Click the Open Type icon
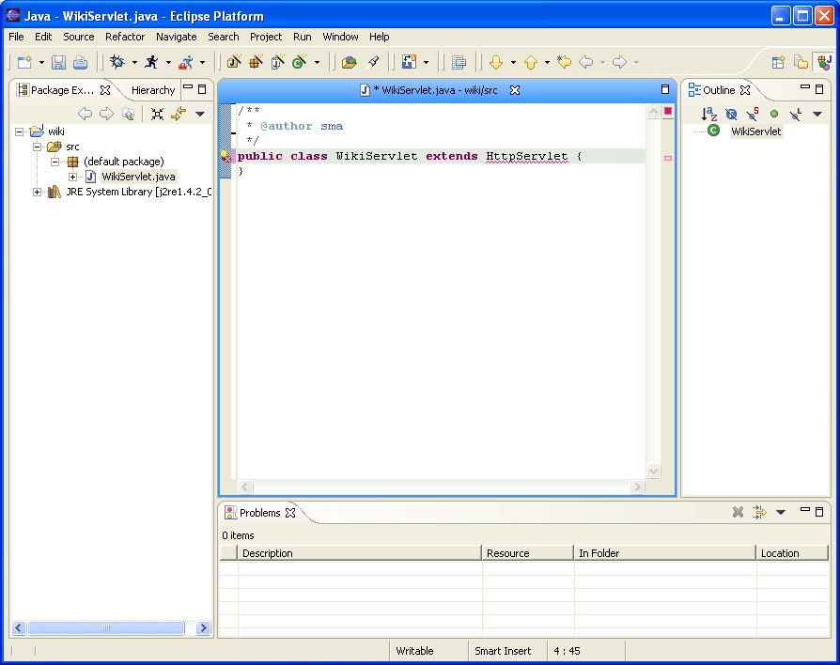This screenshot has height=665, width=840. coord(349,63)
